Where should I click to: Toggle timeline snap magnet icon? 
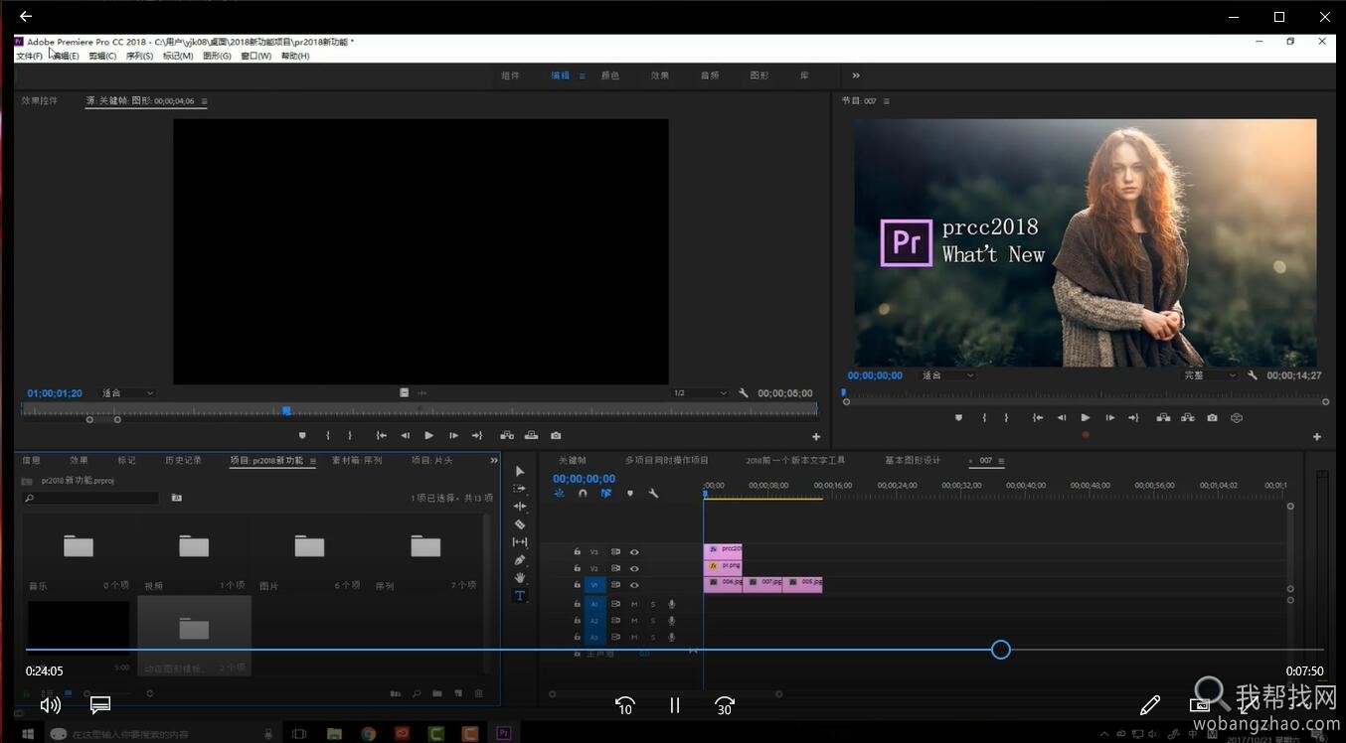tap(583, 493)
